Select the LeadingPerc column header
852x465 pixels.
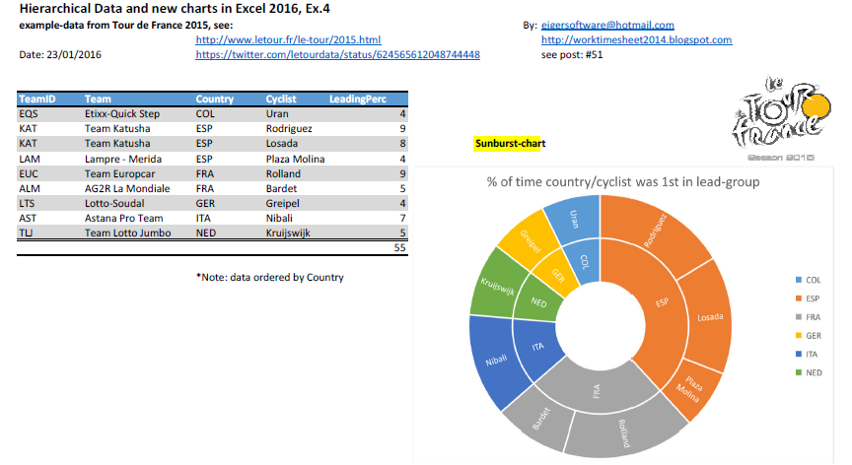(x=358, y=99)
